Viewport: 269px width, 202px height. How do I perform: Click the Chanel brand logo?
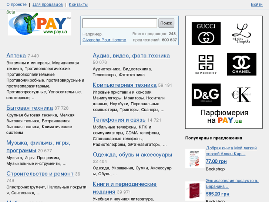pyautogui.click(x=242, y=64)
